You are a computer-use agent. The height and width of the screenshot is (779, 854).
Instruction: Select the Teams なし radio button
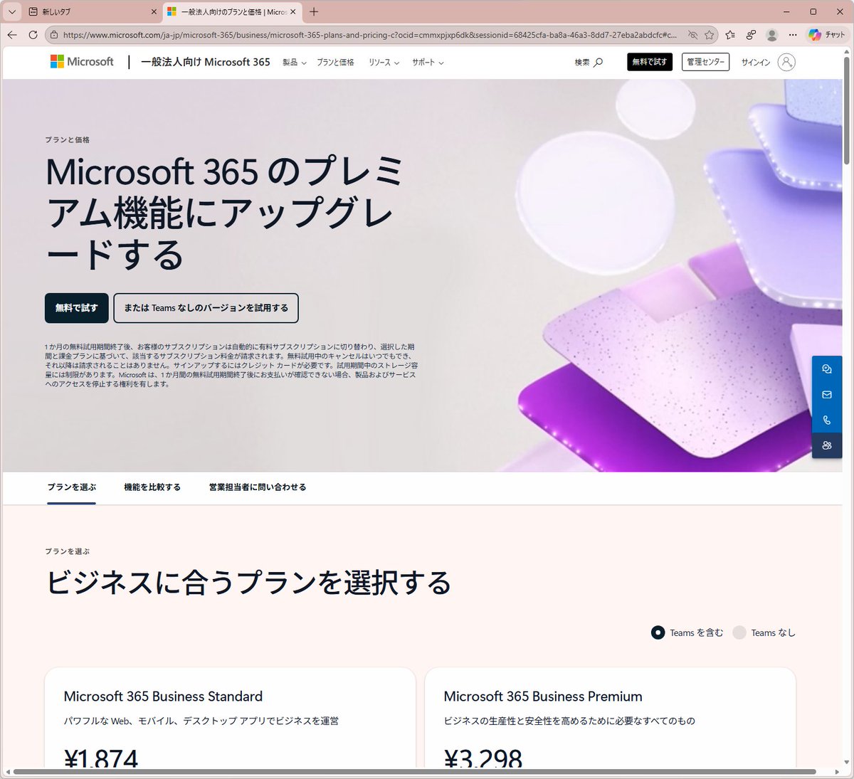tap(739, 632)
